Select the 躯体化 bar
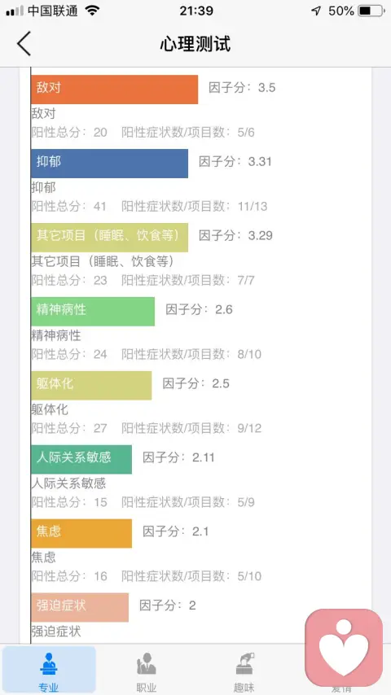 pos(91,386)
